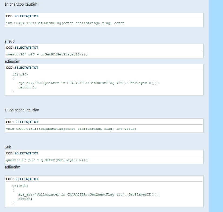The image size is (223, 212).
Task: Click the 'În char.cpp căutăm:' text
Action: (x=23, y=5)
